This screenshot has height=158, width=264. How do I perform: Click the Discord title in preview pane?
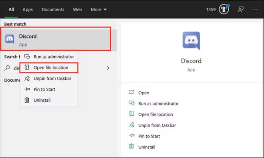pos(191,61)
